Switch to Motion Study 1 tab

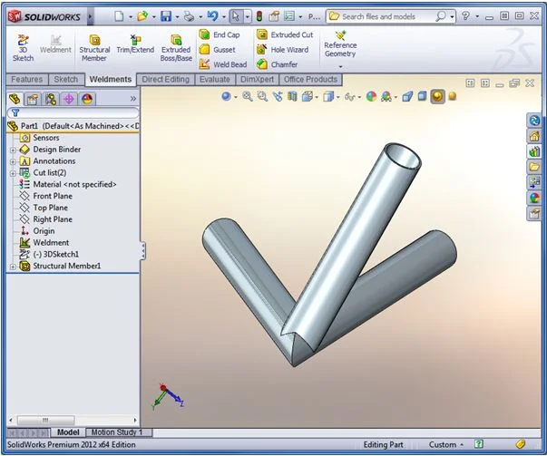(x=117, y=432)
